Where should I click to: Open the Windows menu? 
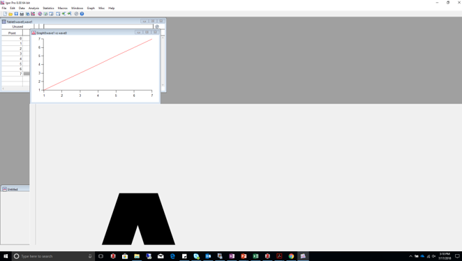tap(77, 8)
